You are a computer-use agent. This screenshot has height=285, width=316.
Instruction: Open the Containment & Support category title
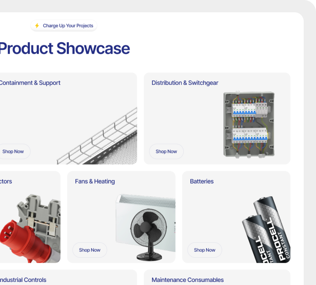[30, 83]
